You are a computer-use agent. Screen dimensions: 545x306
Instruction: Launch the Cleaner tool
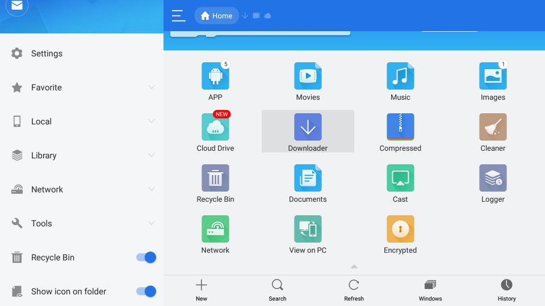click(x=493, y=127)
